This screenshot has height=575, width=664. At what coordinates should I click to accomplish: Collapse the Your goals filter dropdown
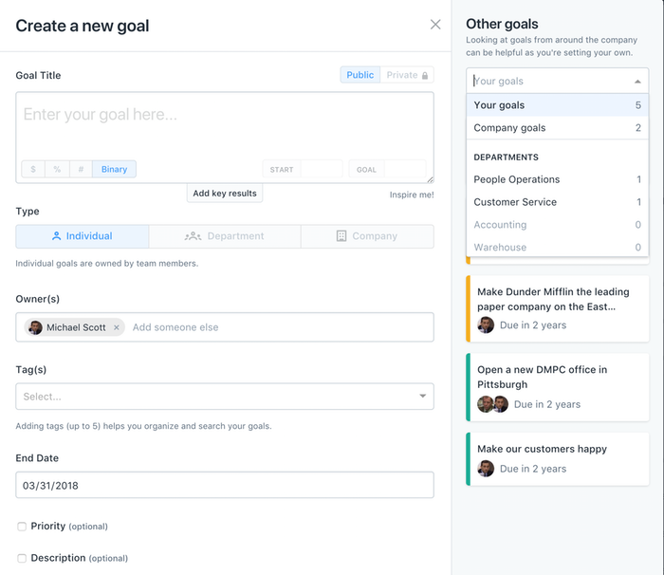(x=637, y=82)
